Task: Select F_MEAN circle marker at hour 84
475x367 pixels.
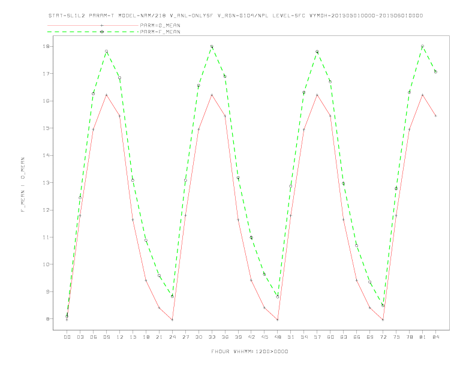Action: point(435,72)
